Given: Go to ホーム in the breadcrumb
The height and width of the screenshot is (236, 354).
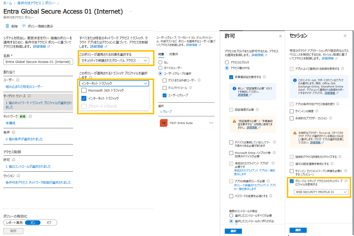Looking at the screenshot, I should coord(8,3).
